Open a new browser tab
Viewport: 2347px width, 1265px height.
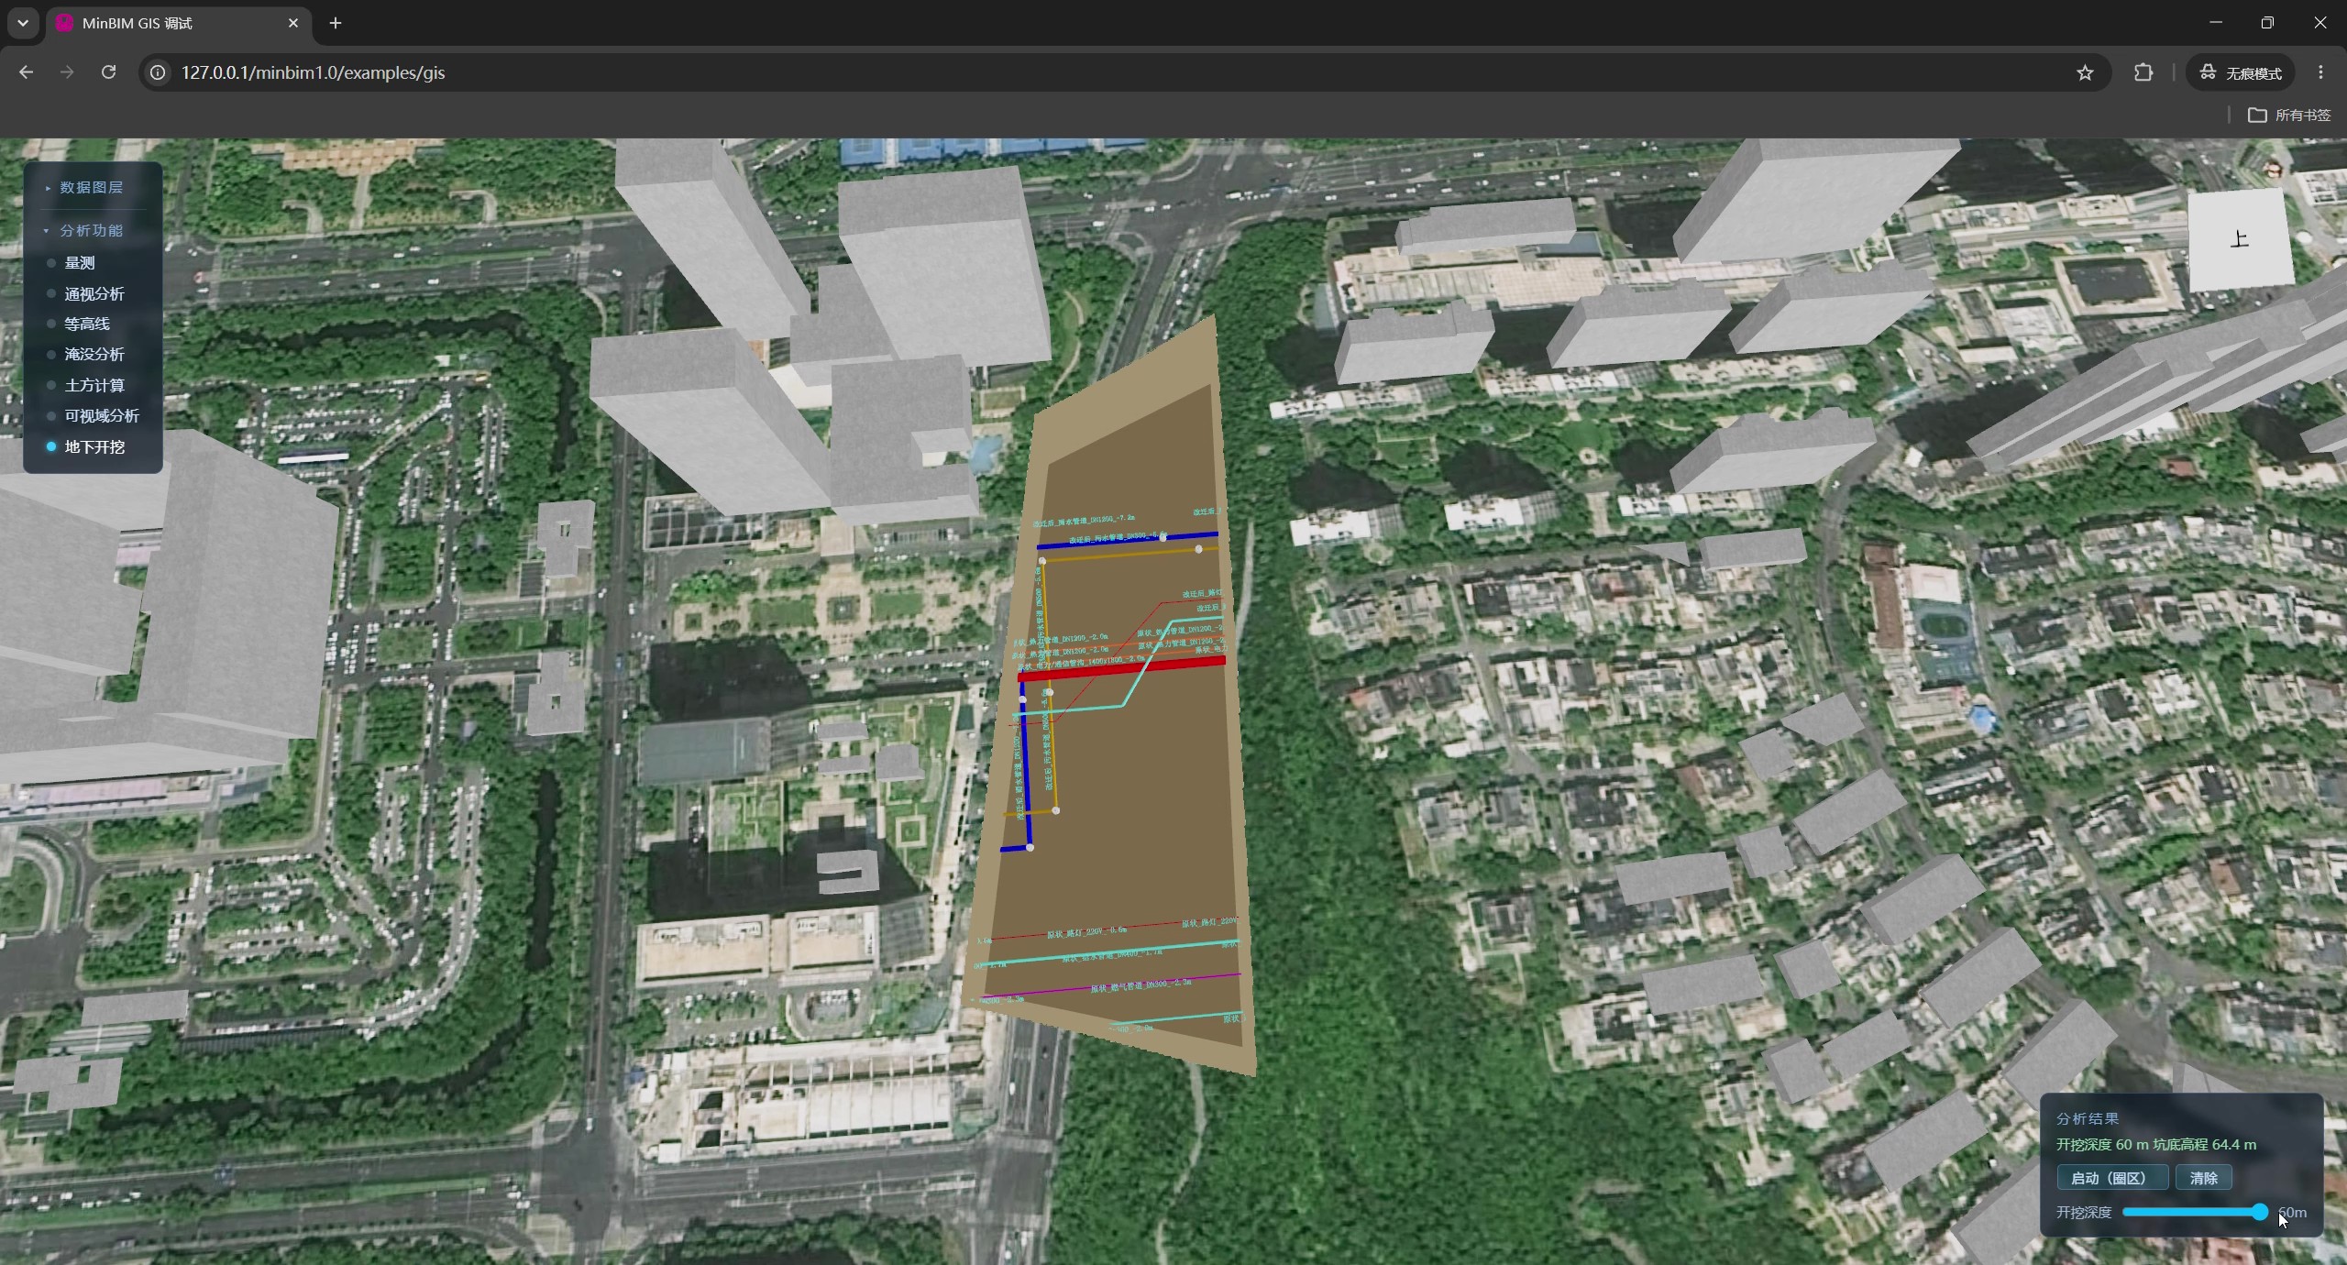(336, 23)
